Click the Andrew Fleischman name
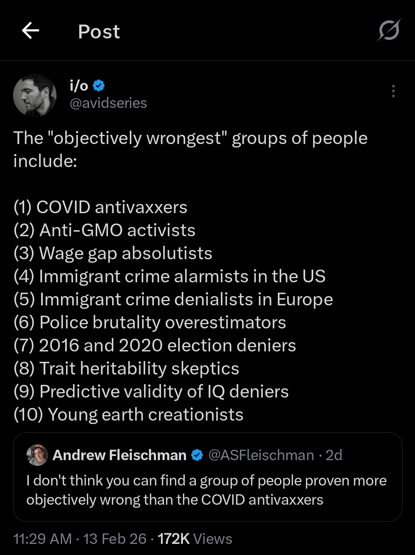415x555 pixels. (x=120, y=455)
